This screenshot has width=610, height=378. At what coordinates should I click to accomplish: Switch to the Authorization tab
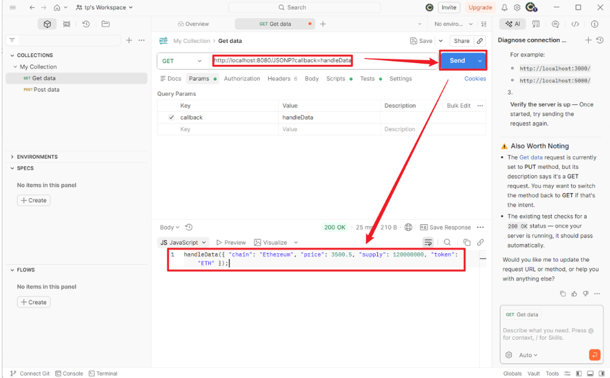click(x=242, y=79)
